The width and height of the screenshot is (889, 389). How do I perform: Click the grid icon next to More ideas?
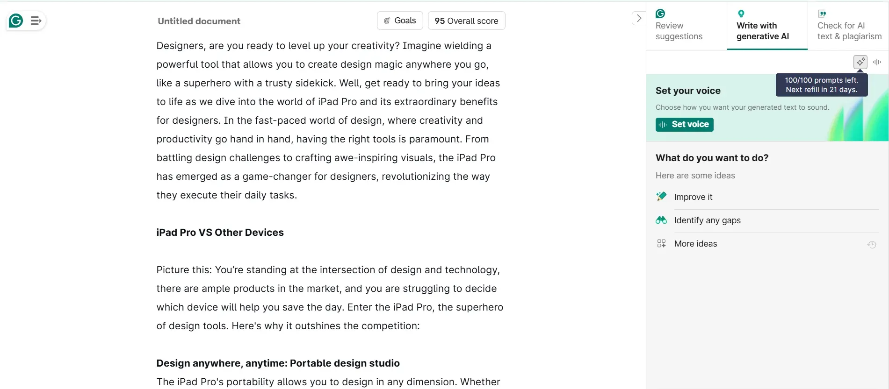point(661,243)
